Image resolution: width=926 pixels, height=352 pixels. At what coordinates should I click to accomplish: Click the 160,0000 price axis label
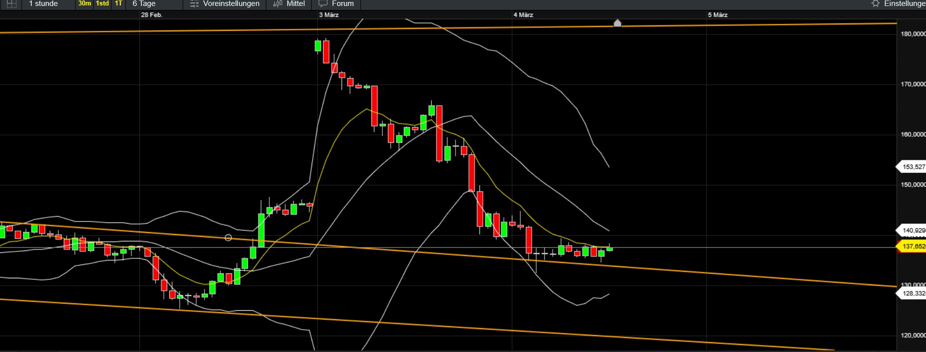pyautogui.click(x=913, y=134)
